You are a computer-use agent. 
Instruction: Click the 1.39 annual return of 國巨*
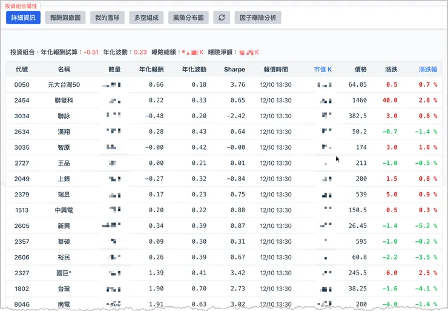click(x=156, y=273)
